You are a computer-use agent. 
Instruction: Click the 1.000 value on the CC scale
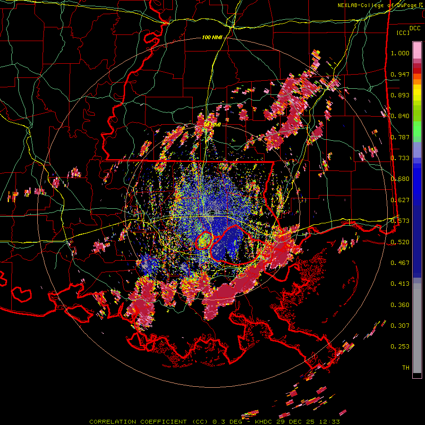400,53
